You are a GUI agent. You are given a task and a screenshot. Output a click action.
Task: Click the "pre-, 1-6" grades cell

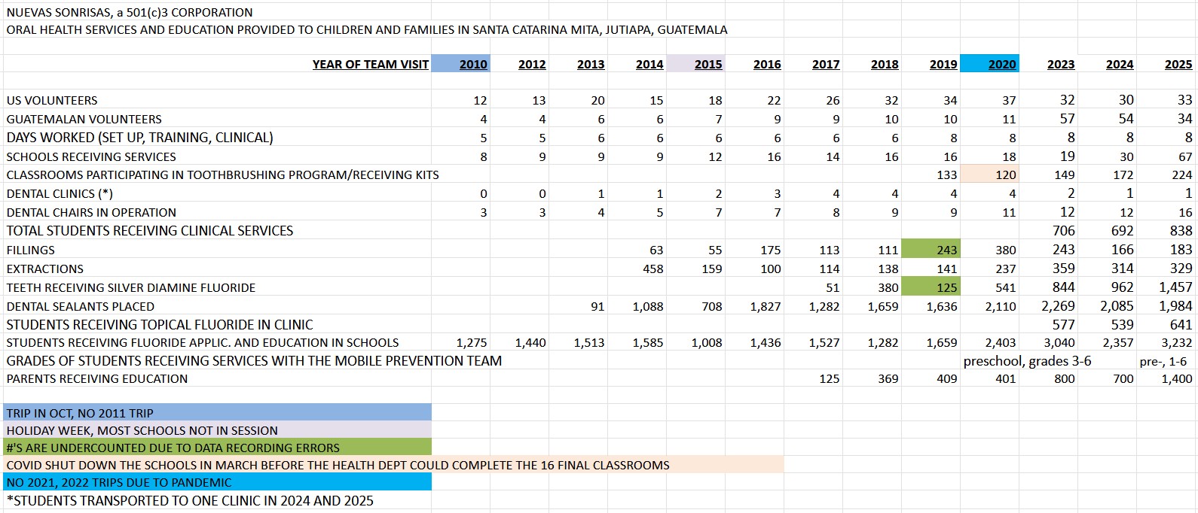[x=1163, y=362]
